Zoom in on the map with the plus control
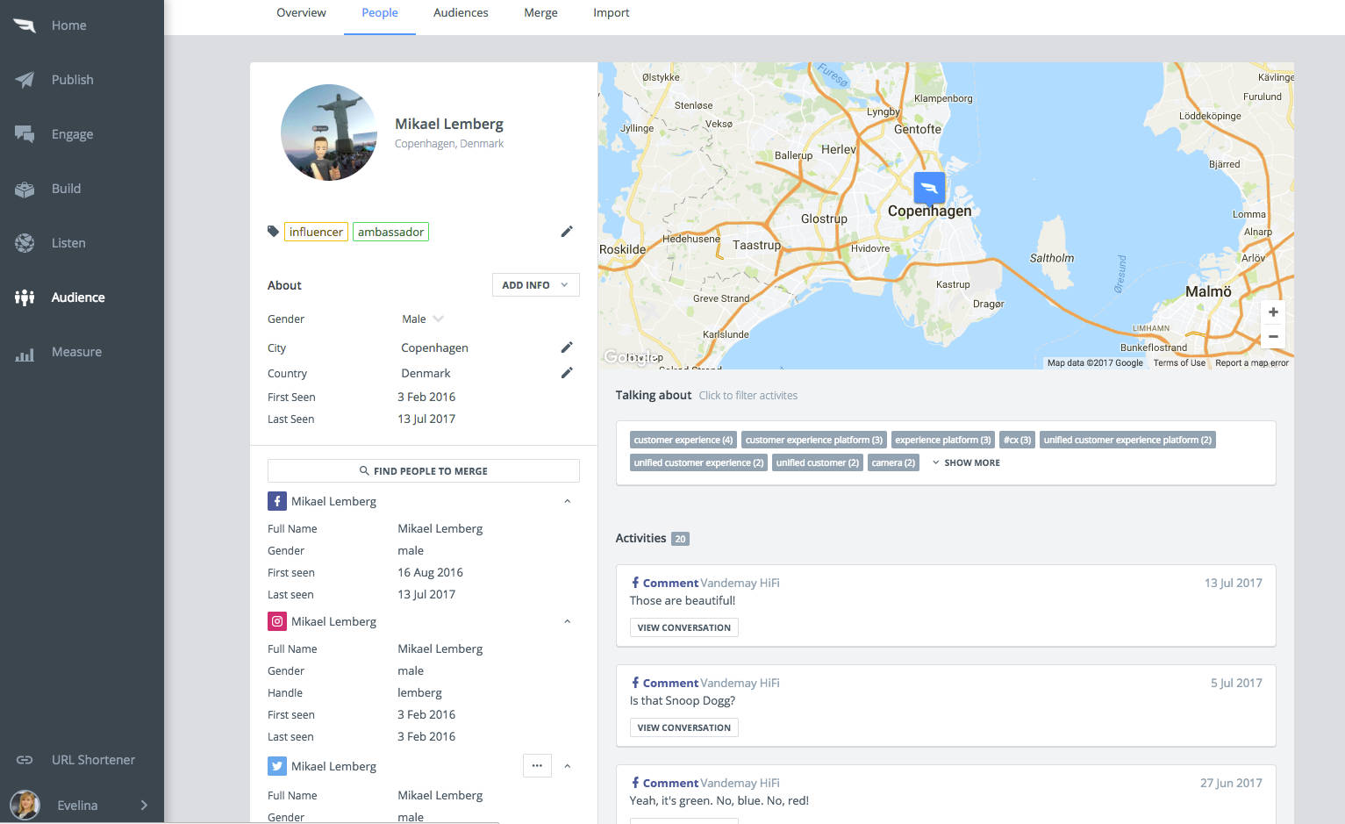The height and width of the screenshot is (824, 1345). point(1272,312)
